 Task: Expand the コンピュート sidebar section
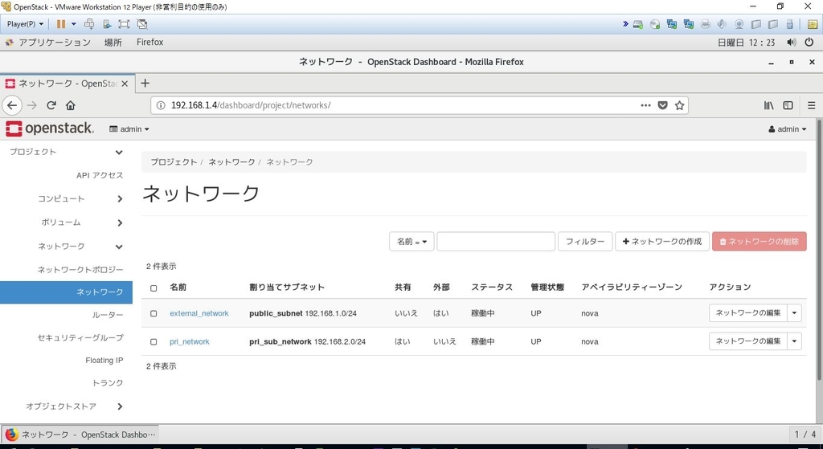[x=66, y=199]
